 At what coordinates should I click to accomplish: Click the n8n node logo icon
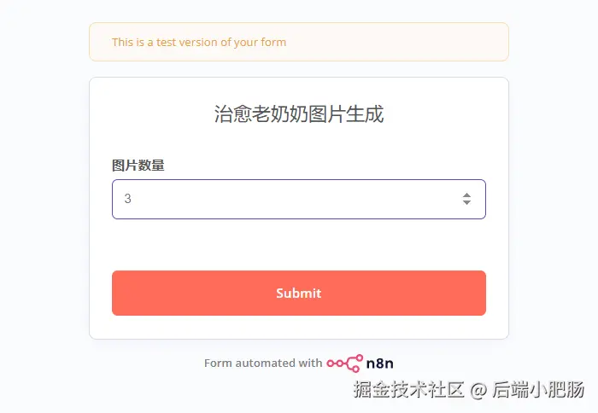(x=344, y=363)
